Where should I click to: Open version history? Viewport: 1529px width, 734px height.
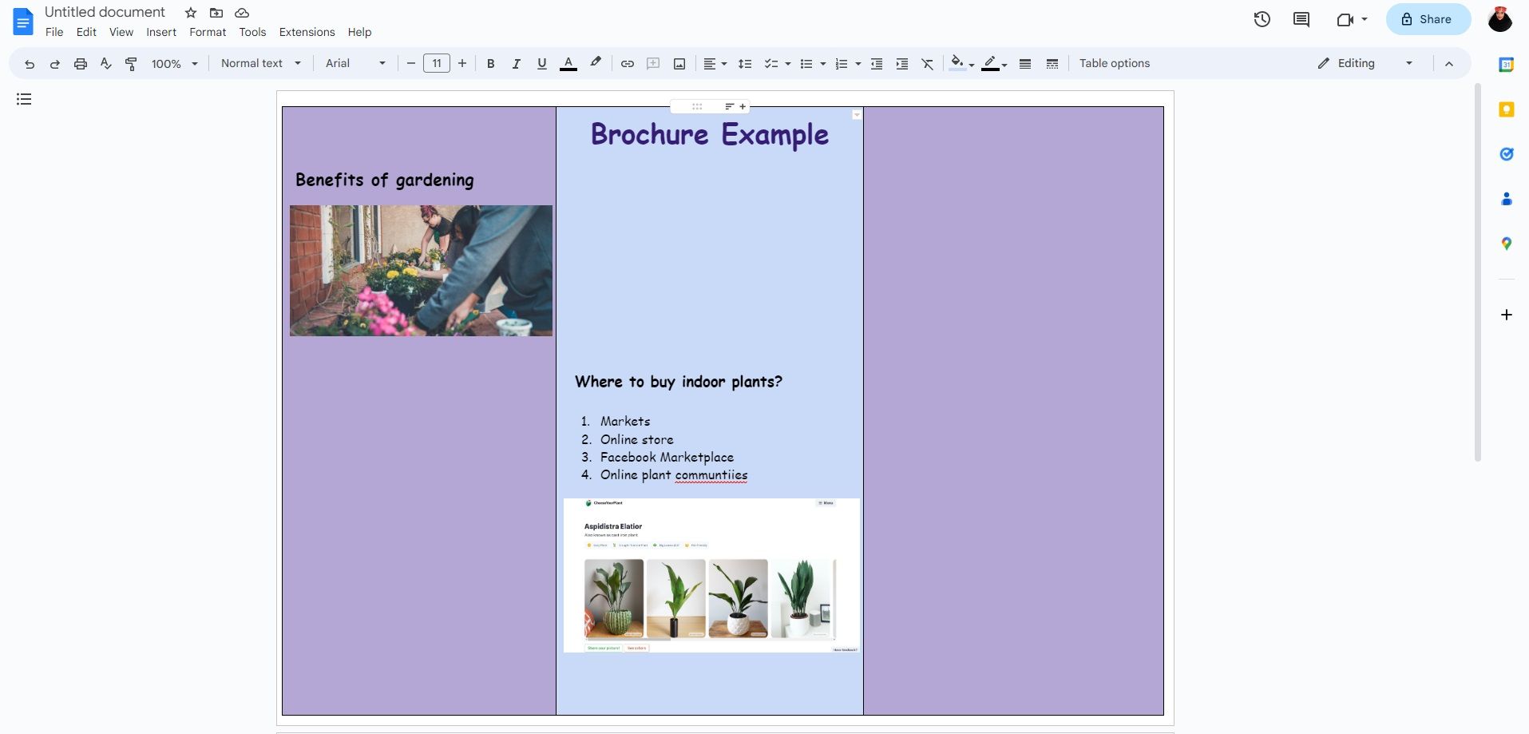click(1262, 19)
